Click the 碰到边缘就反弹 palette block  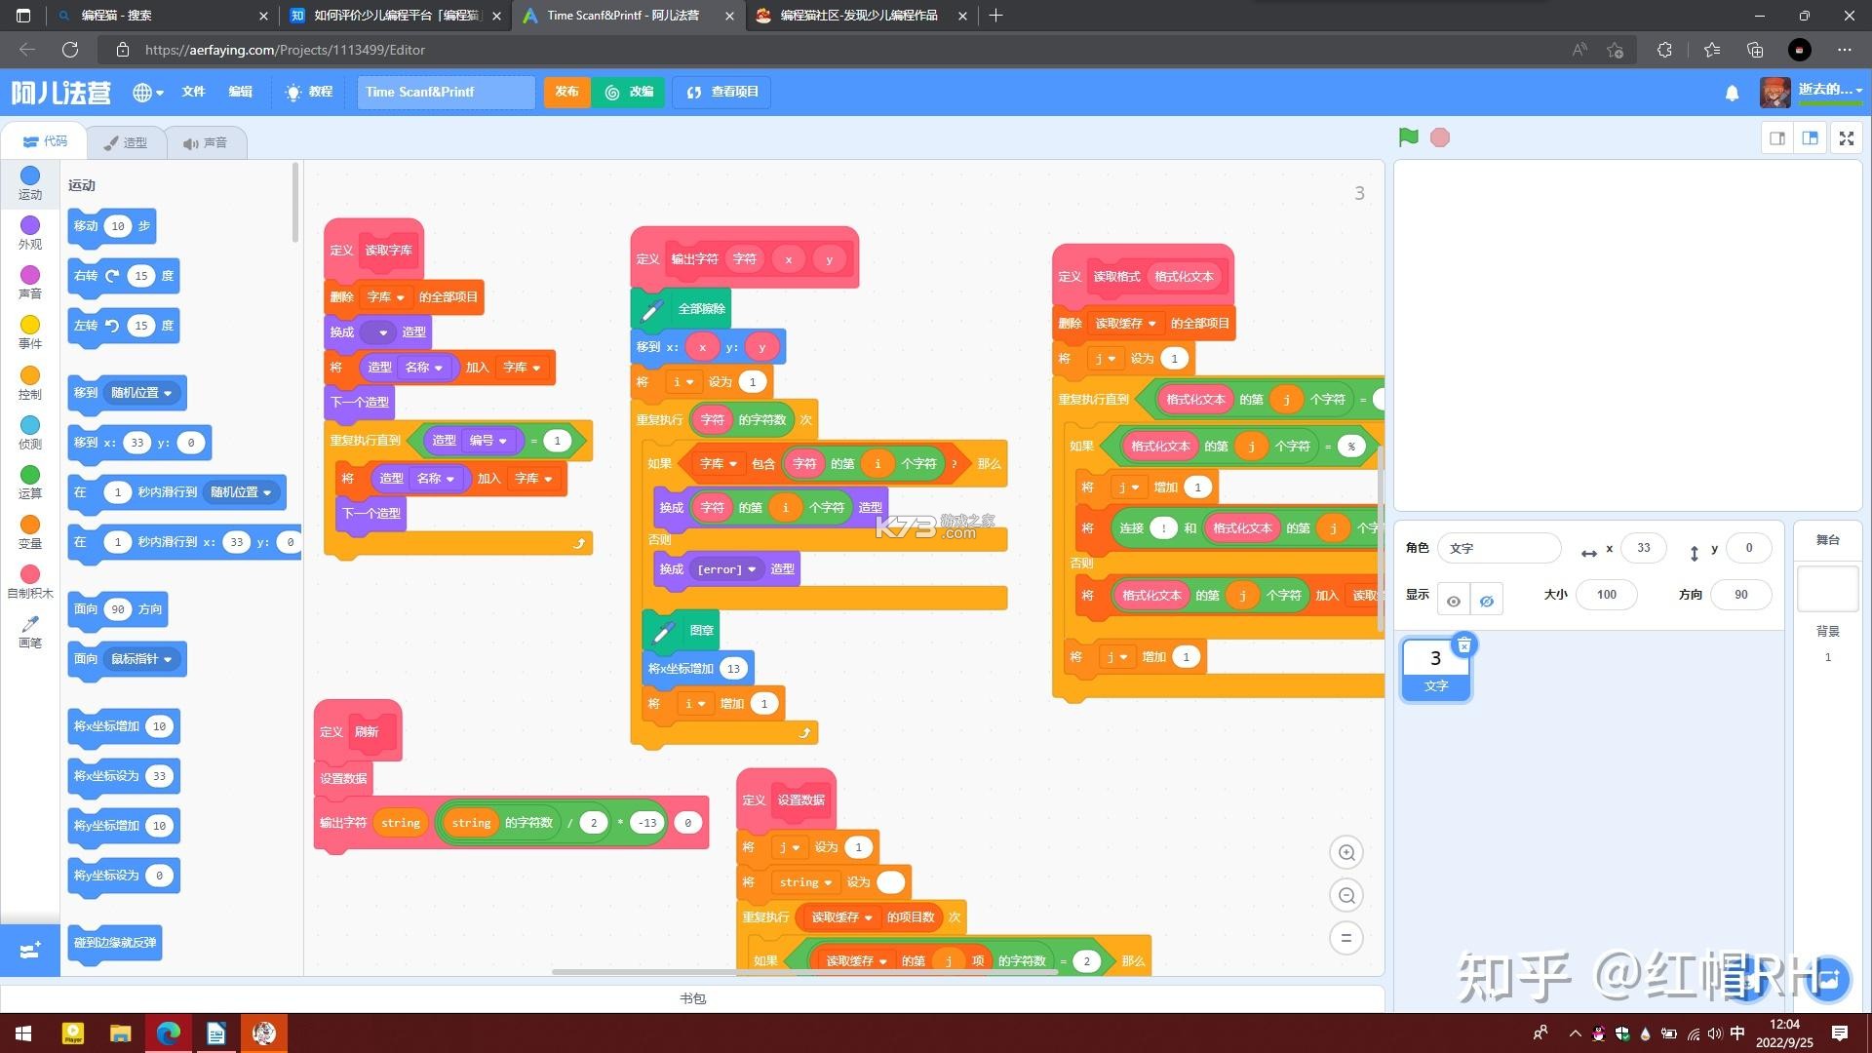coord(115,943)
